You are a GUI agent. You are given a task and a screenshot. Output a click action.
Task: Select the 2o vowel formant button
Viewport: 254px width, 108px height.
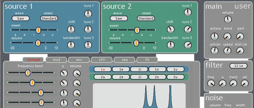(157, 77)
